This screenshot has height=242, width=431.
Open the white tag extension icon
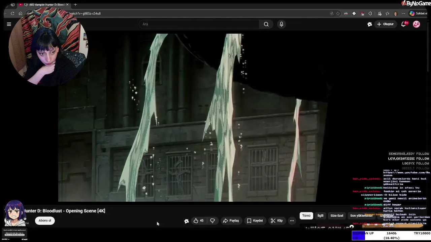coord(354,13)
